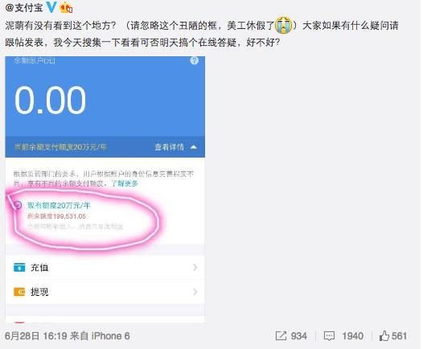Tap 查看详情 in the blue bar

point(169,147)
